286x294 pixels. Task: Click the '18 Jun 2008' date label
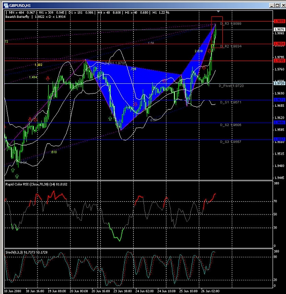click(13, 291)
